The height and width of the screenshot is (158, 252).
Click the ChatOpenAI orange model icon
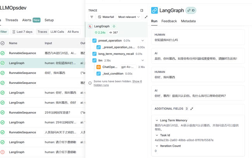point(98,67)
